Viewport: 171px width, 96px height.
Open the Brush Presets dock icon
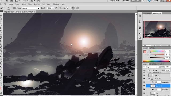tap(140, 22)
